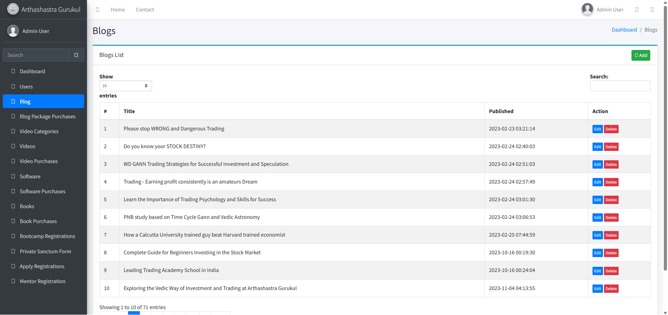
Task: Click the sidebar Admin User avatar
Action: pos(13,31)
